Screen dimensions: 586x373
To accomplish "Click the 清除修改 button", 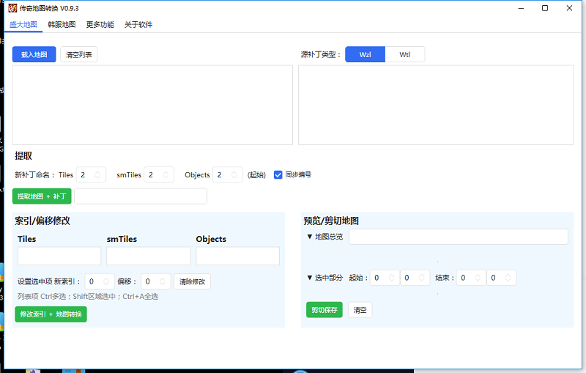I will tap(192, 281).
